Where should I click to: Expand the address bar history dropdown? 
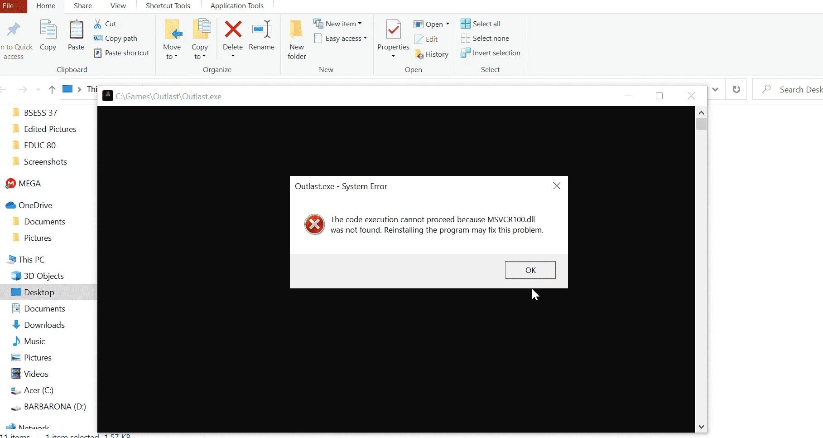point(715,89)
